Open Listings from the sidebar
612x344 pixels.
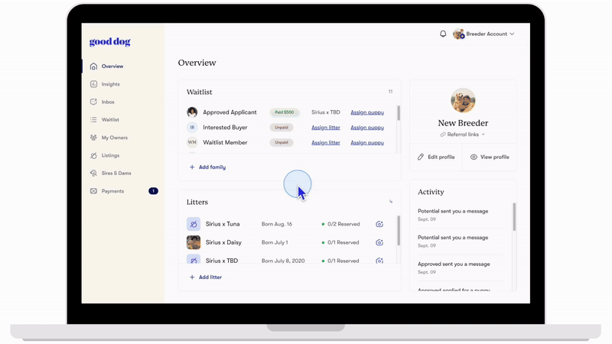coord(110,155)
